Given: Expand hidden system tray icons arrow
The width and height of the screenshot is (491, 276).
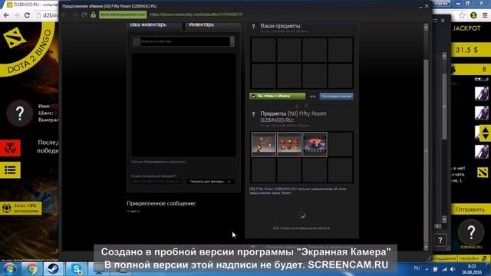Looking at the screenshot, I should tap(427, 269).
